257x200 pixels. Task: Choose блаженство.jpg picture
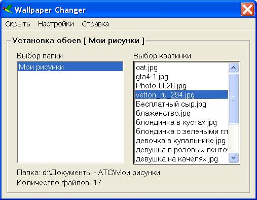(181, 113)
